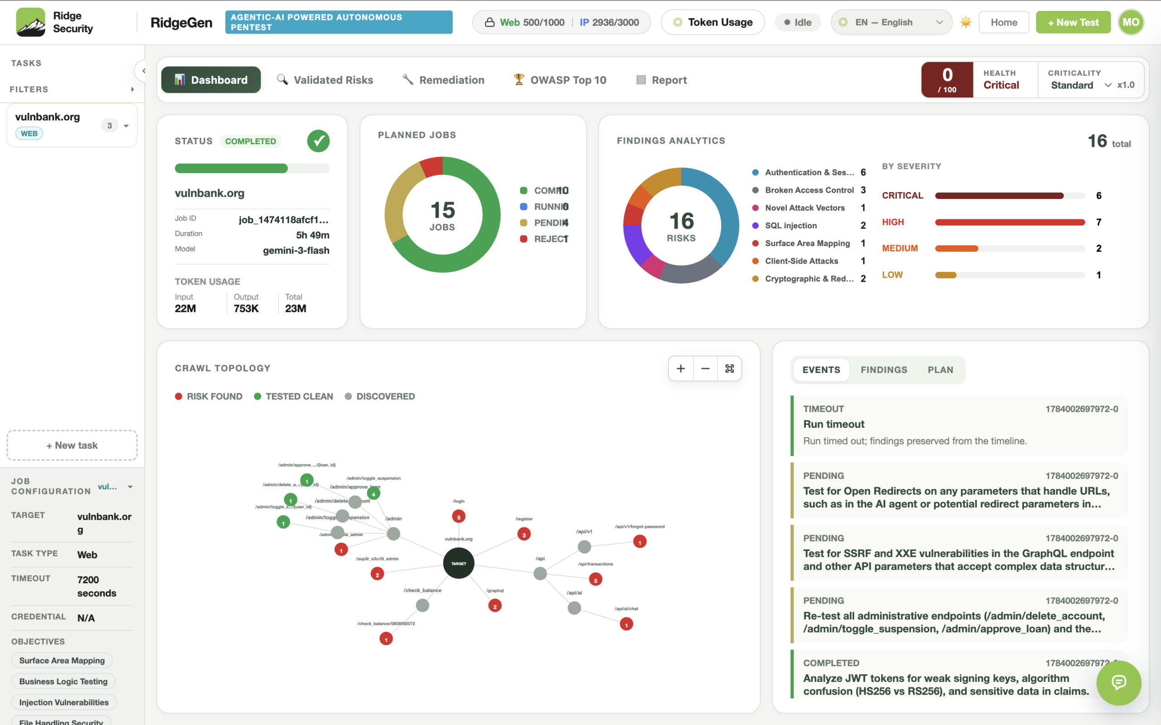Collapse the sidebar with the chevron handle
Screen dimensions: 1161x725
141,71
